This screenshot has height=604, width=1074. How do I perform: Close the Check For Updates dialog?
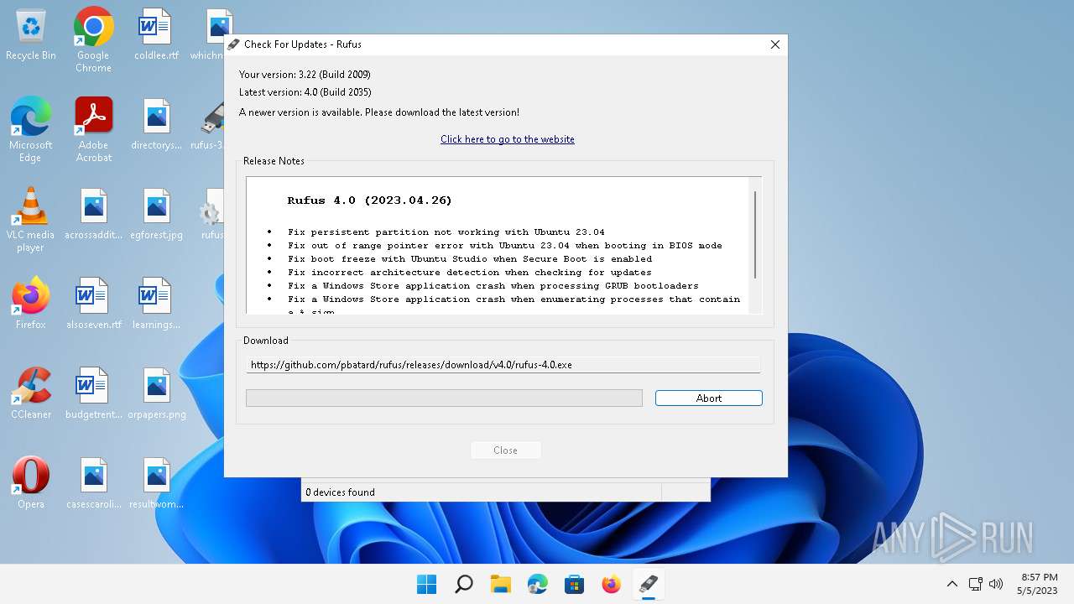(x=775, y=44)
